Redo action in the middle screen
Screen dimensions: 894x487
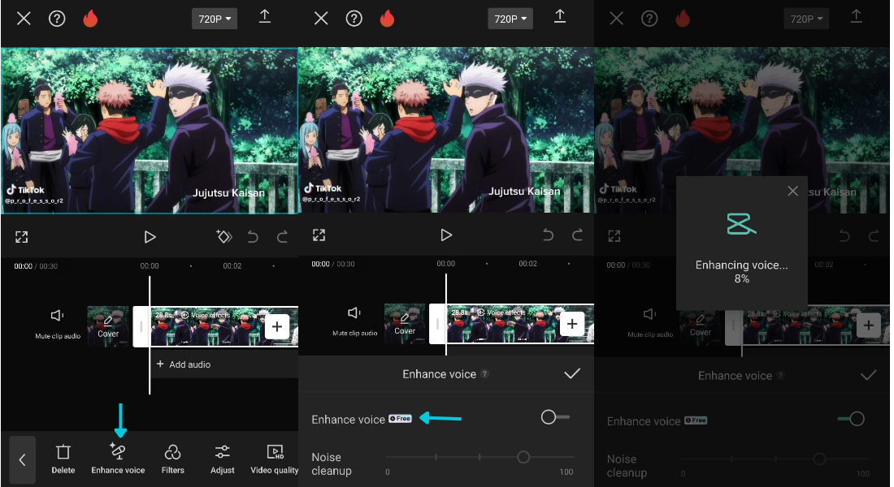pyautogui.click(x=578, y=235)
